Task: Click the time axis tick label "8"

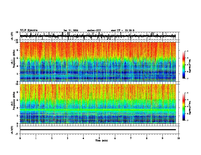Action: pos(147,138)
